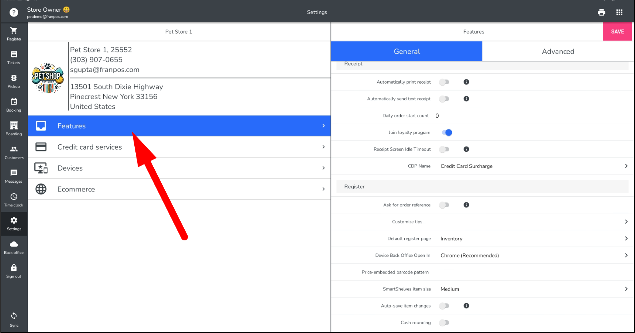Click the printer icon in top bar

[601, 12]
